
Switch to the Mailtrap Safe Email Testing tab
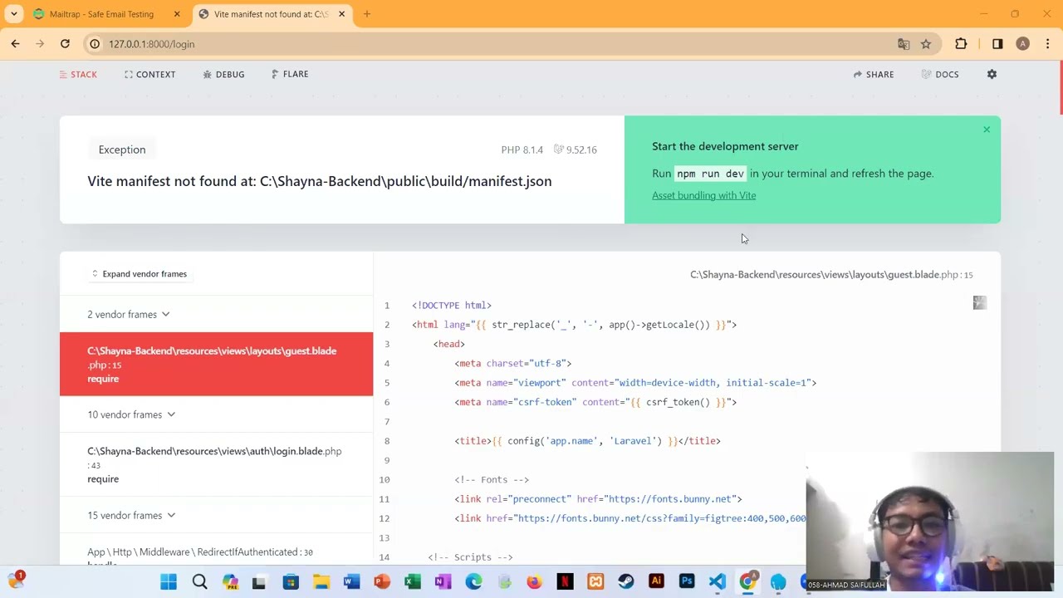[x=106, y=14]
